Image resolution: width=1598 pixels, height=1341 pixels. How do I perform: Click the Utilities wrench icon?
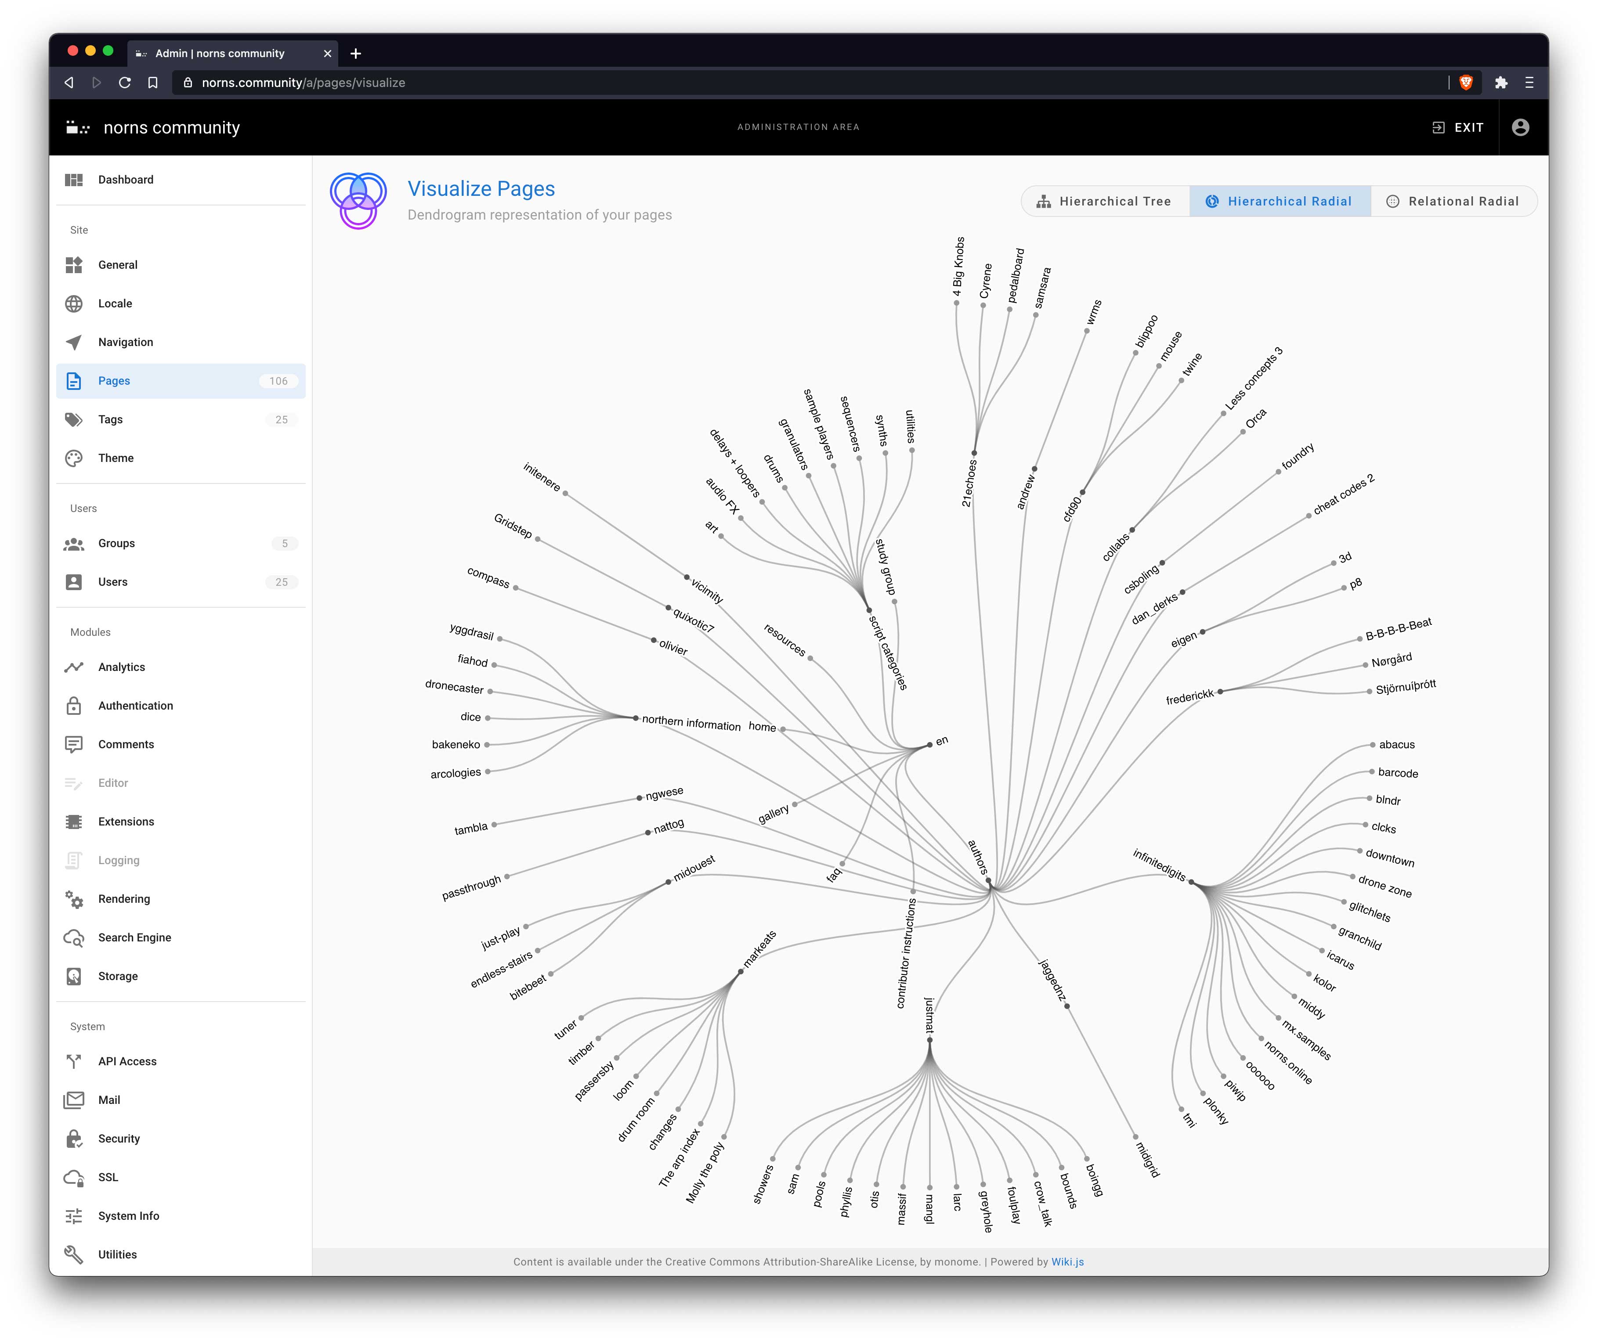coord(74,1255)
